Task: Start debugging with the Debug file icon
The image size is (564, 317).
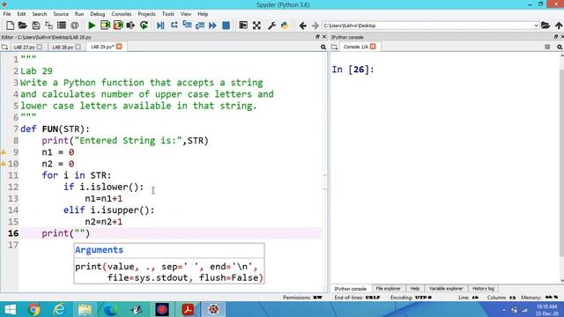Action: coord(160,26)
